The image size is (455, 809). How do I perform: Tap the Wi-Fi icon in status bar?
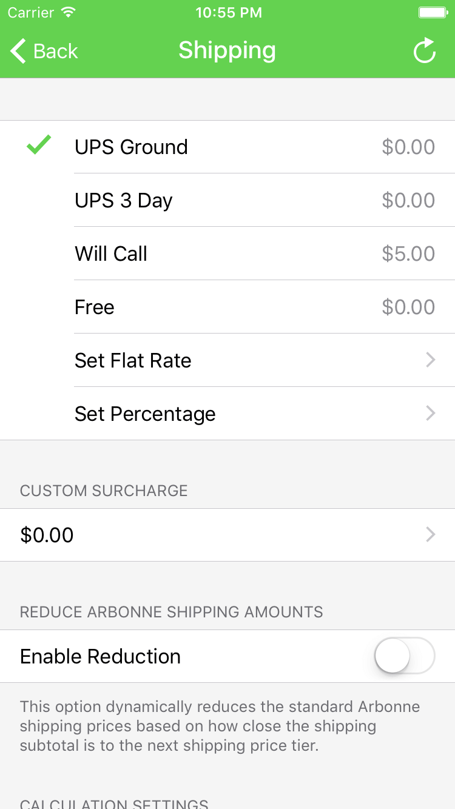[x=69, y=13]
